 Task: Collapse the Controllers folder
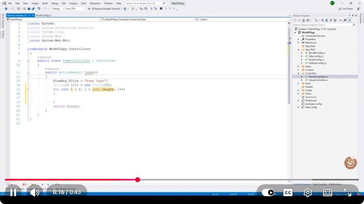[x=298, y=73]
